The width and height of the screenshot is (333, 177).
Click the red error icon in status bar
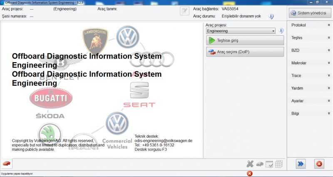[x=250, y=174]
